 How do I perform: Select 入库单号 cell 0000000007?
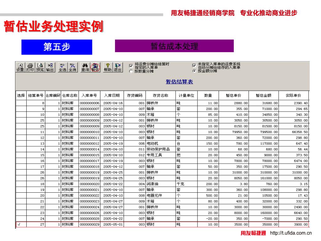click(x=89, y=109)
